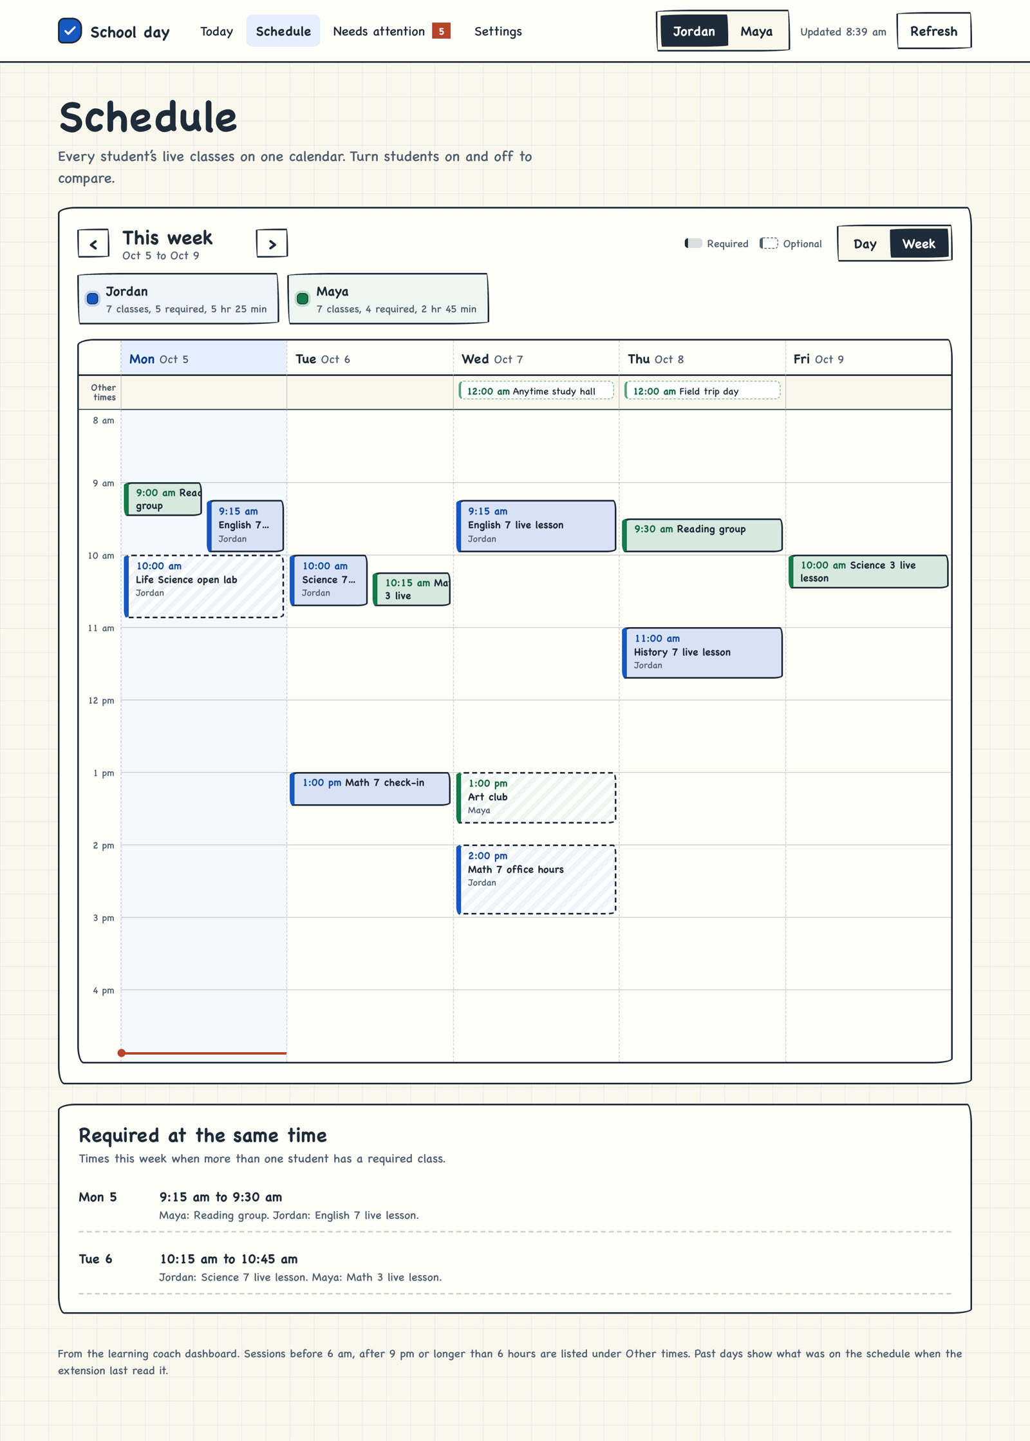The image size is (1030, 1441).
Task: Go to next week arrow
Action: [272, 244]
